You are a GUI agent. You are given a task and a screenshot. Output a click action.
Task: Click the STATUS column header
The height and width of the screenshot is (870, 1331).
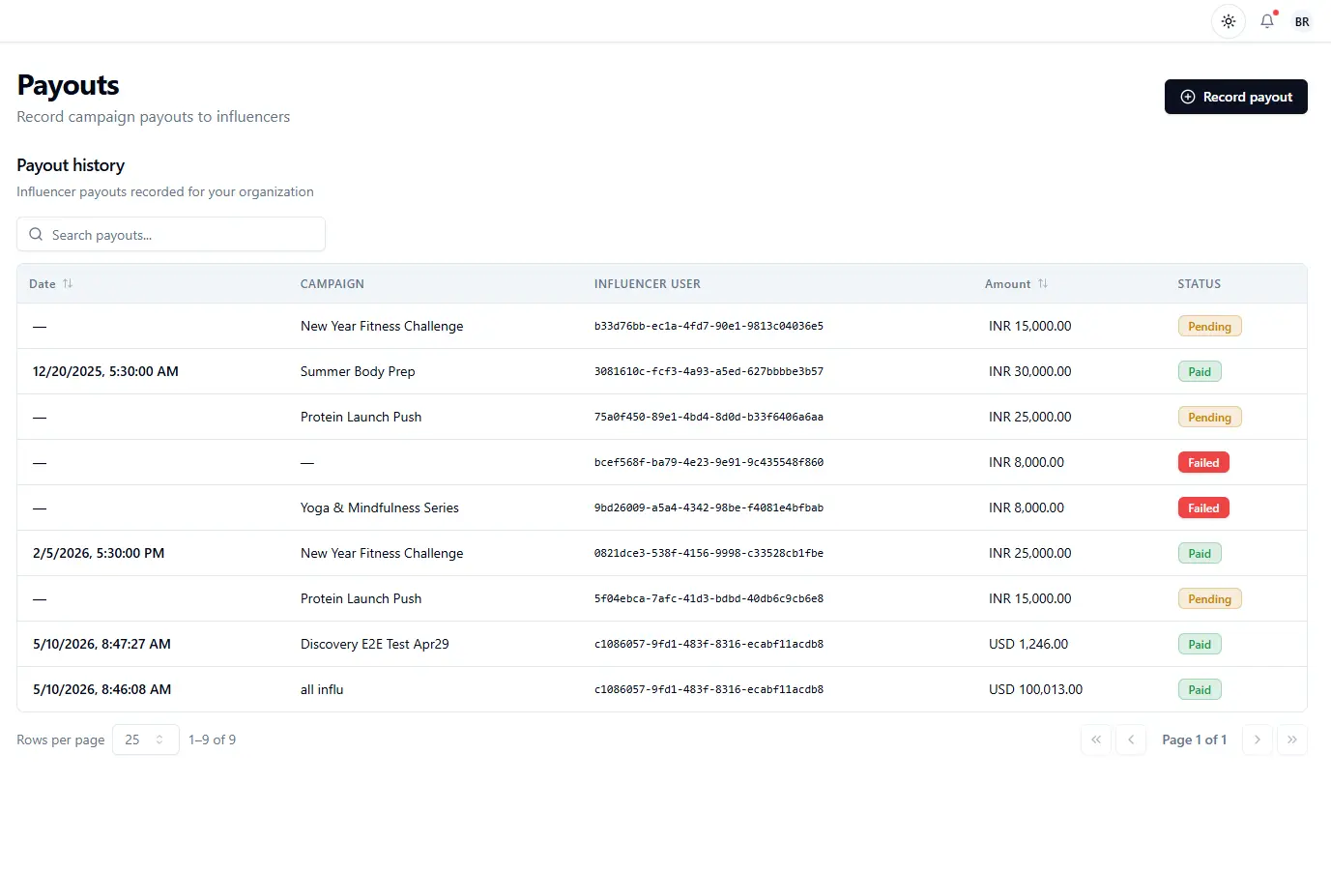1199,283
